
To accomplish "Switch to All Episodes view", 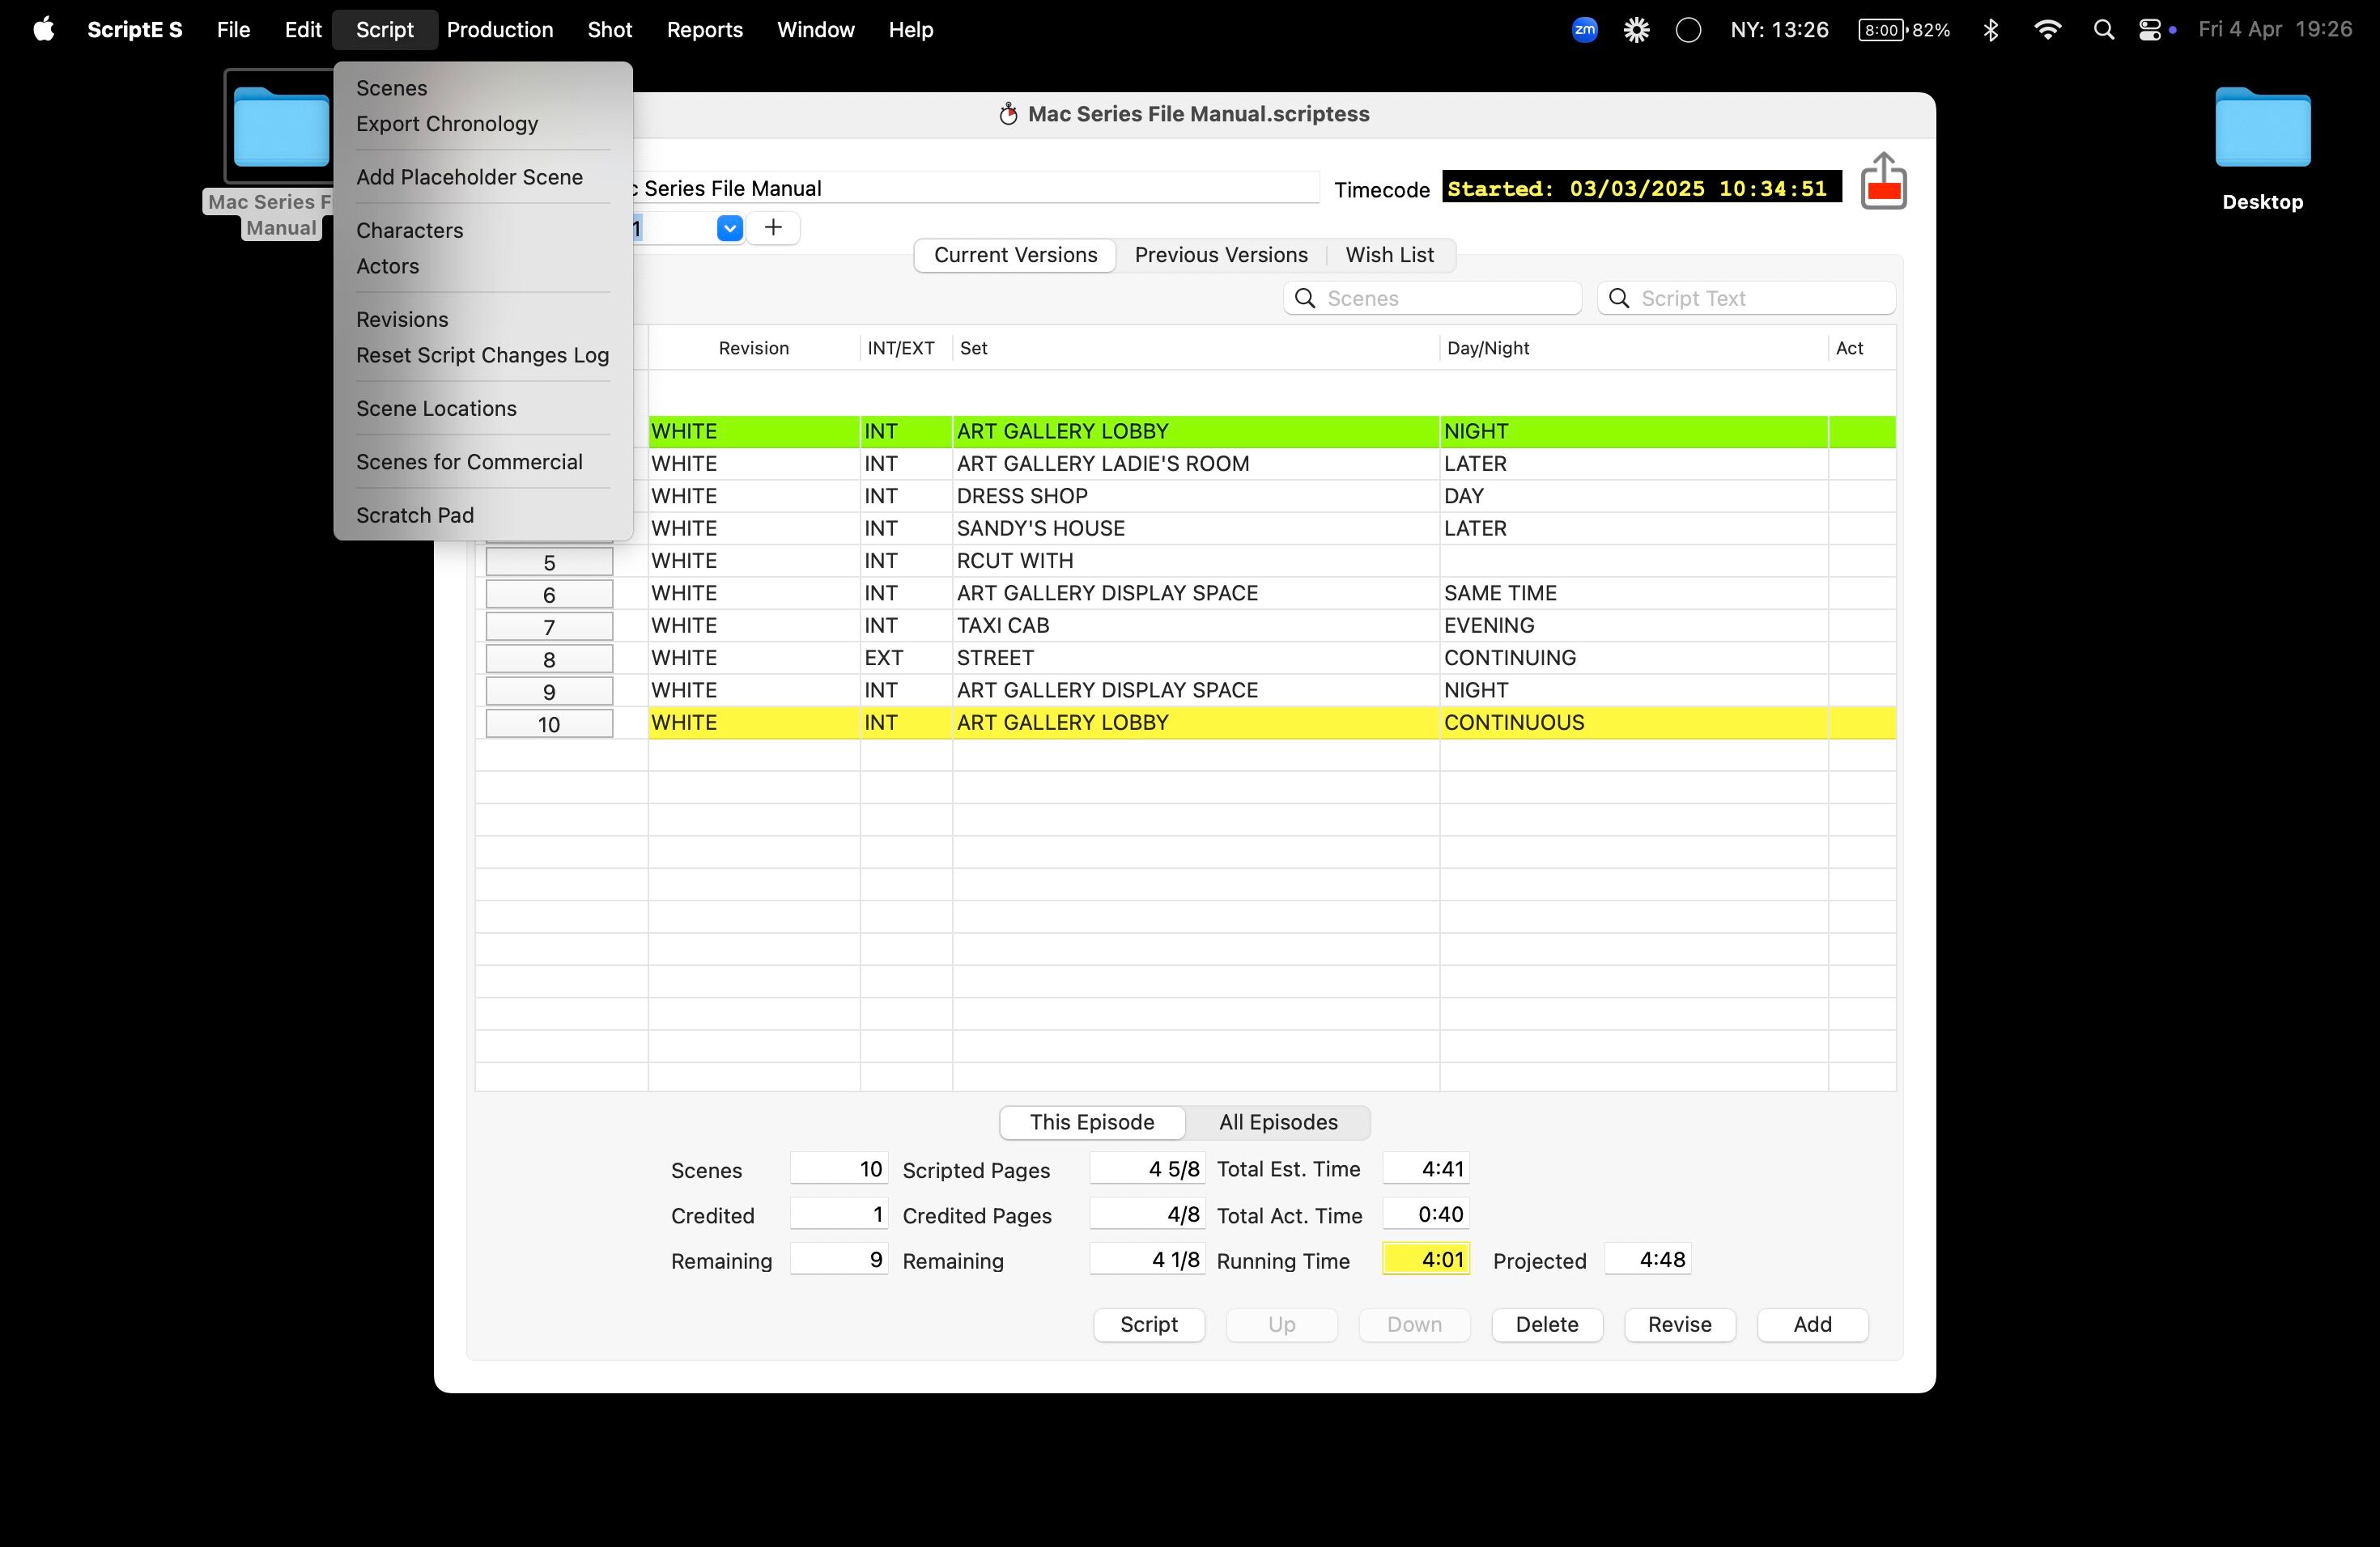I will tap(1277, 1122).
